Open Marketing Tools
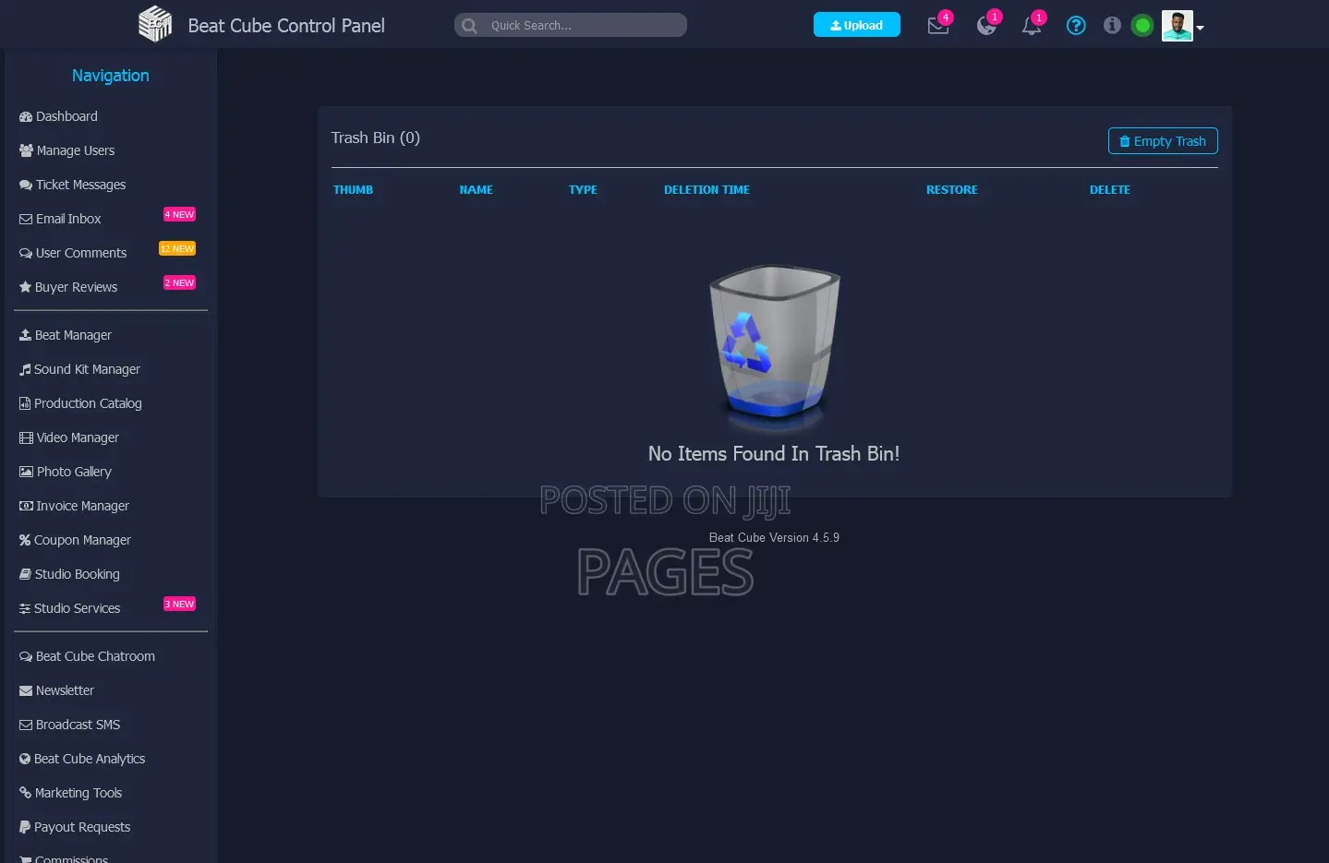Screen dimensions: 1329x863 coord(70,793)
